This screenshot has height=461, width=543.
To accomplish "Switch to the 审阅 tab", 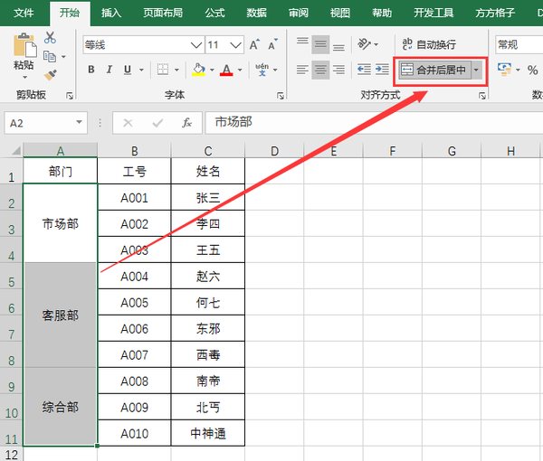I will [x=299, y=14].
